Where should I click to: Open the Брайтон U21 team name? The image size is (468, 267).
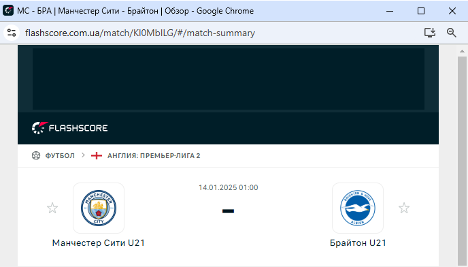point(358,242)
